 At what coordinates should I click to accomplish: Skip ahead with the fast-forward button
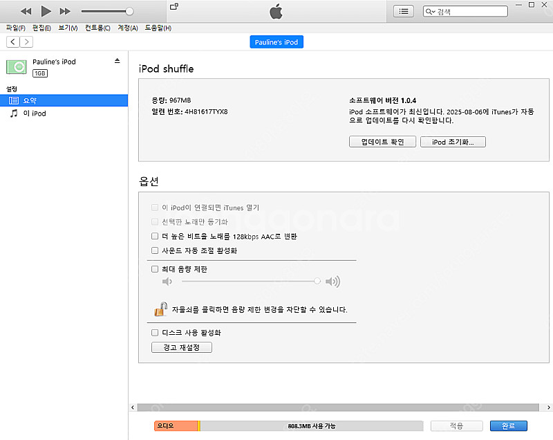[65, 11]
